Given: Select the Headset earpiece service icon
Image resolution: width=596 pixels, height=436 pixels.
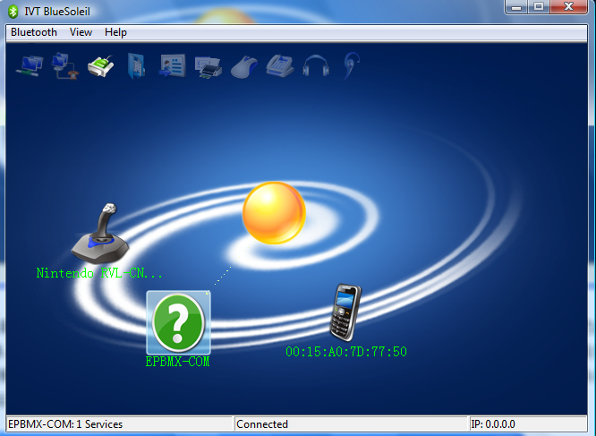Looking at the screenshot, I should [351, 65].
